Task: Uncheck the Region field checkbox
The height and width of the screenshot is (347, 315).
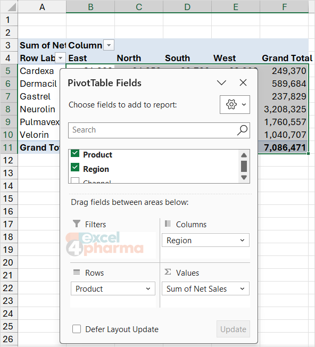Action: point(75,168)
